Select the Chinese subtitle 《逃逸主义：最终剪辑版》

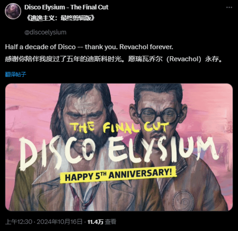click(x=60, y=18)
